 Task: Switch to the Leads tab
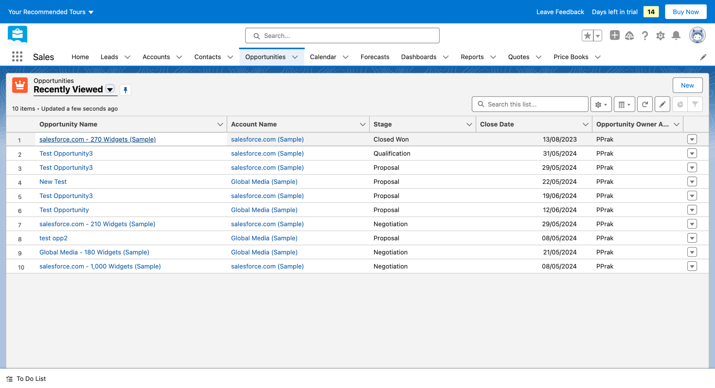coord(109,57)
